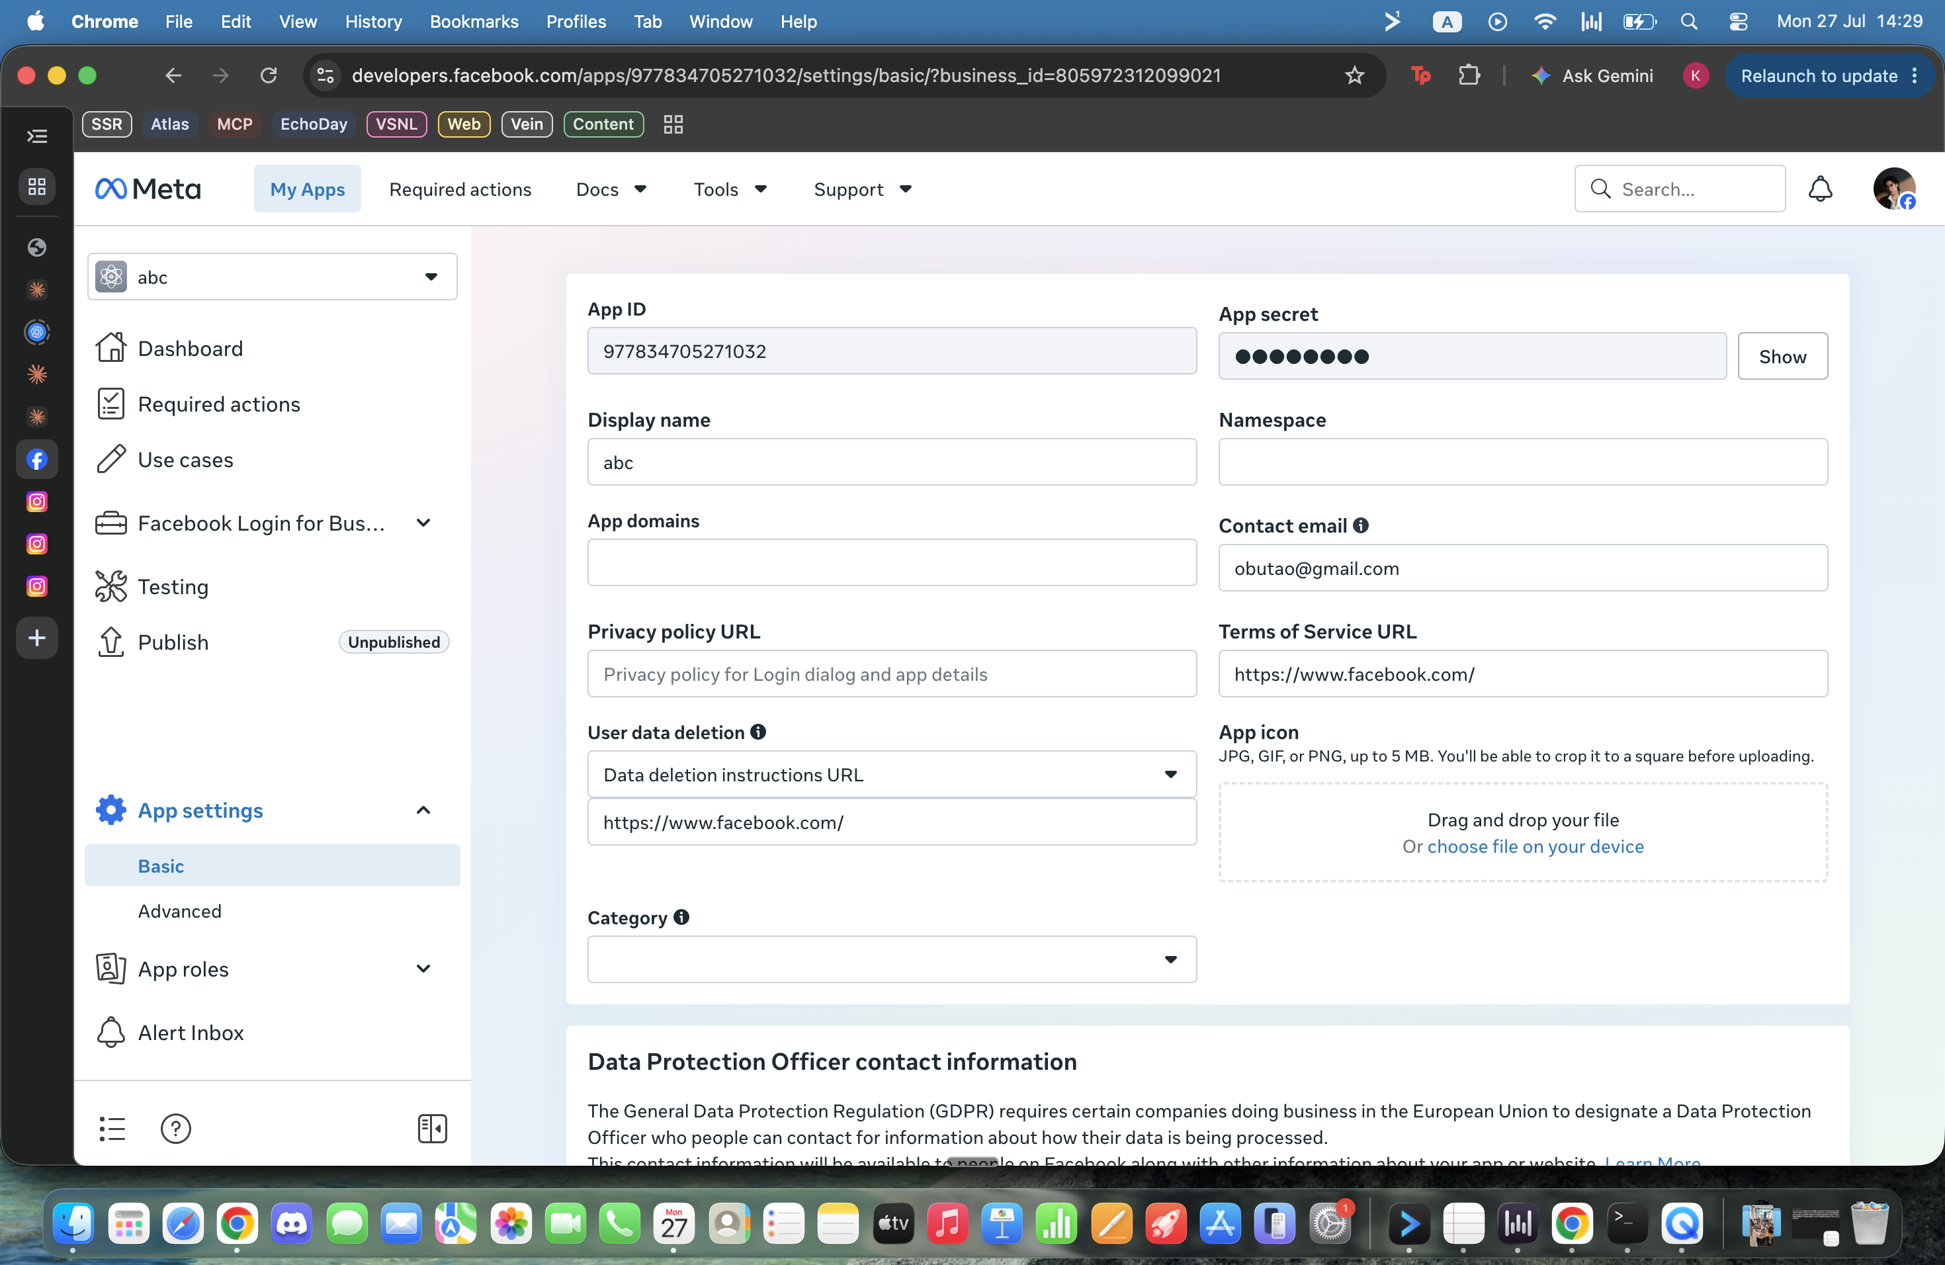Click the Category info icon
Screen dimensions: 1945x1265
[681, 918]
